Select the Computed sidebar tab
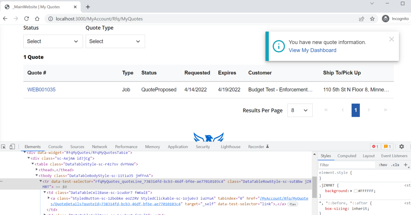Image resolution: width=411 pixels, height=215 pixels. (347, 156)
